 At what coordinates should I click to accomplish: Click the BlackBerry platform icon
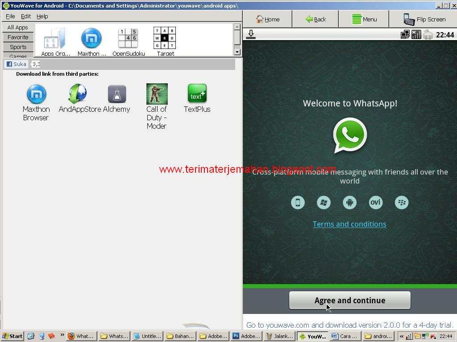402,203
